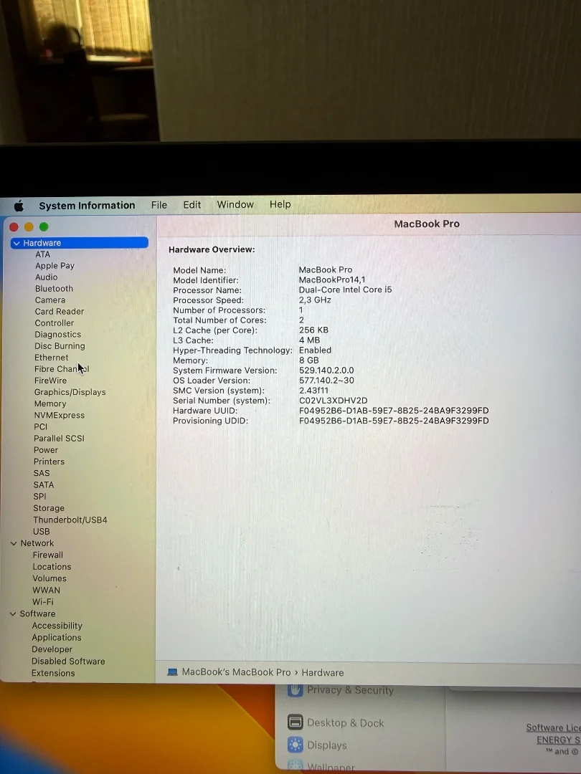Viewport: 581px width, 774px height.
Task: Select Firewall under Network
Action: (x=48, y=555)
